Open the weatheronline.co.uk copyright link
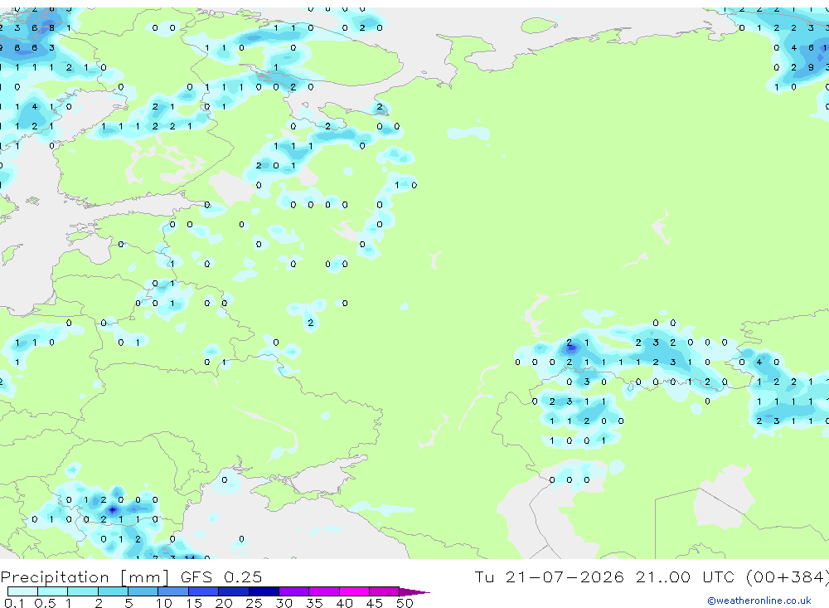Image resolution: width=829 pixels, height=608 pixels. tap(759, 601)
